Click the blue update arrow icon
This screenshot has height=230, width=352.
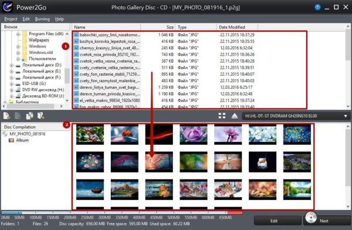pyautogui.click(x=317, y=7)
